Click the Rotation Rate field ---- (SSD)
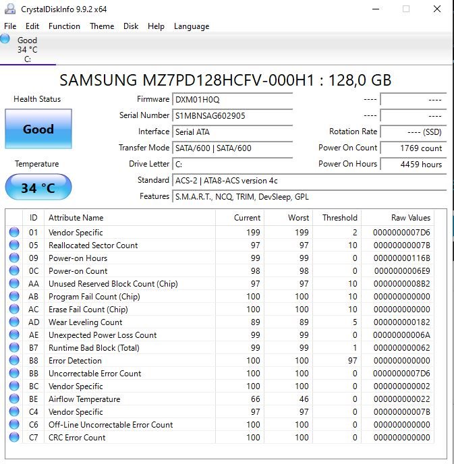Viewport: 454px width, 464px height. point(413,132)
